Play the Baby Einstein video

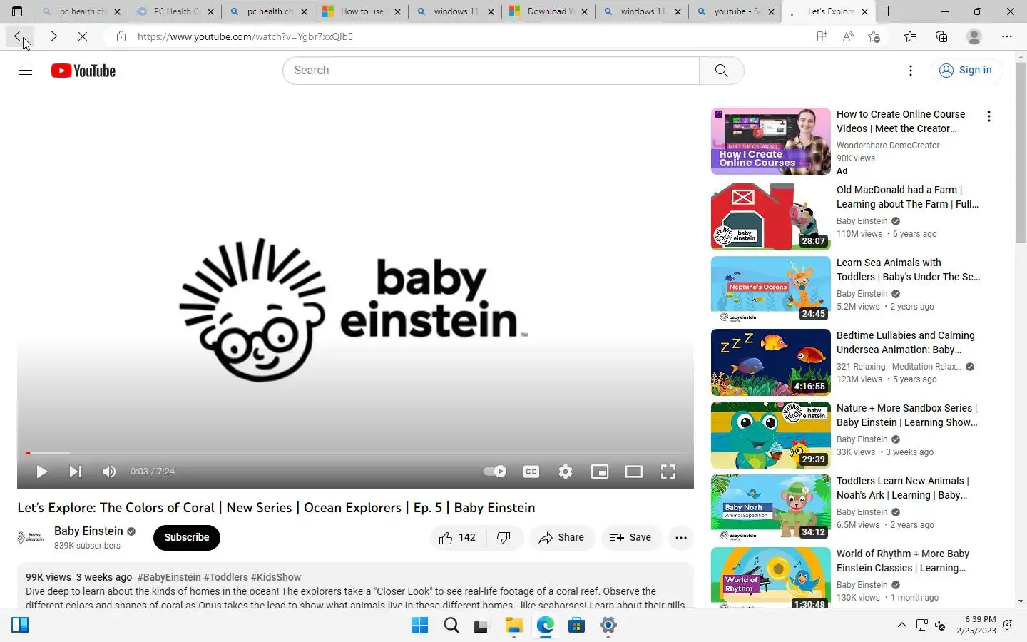click(x=41, y=472)
